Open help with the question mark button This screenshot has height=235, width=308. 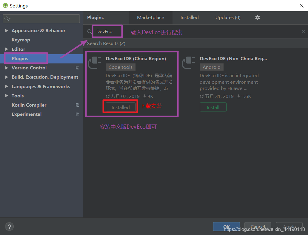(9, 227)
